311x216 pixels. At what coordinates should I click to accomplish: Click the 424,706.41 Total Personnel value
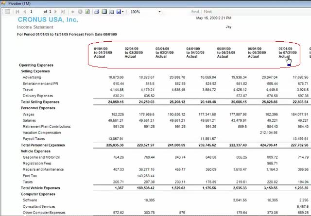[269, 145]
